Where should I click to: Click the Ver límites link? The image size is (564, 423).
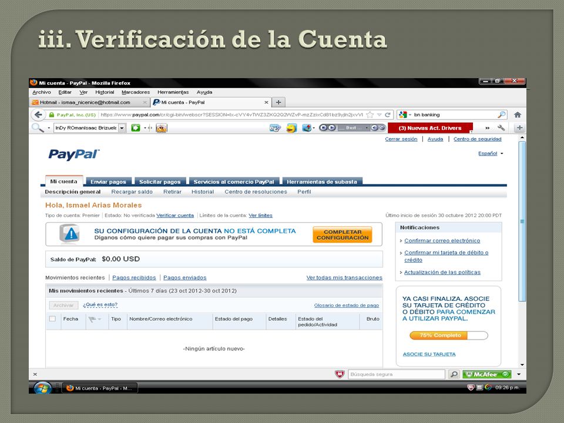[260, 216]
